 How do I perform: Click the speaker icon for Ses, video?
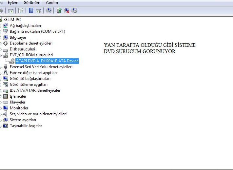(5, 114)
